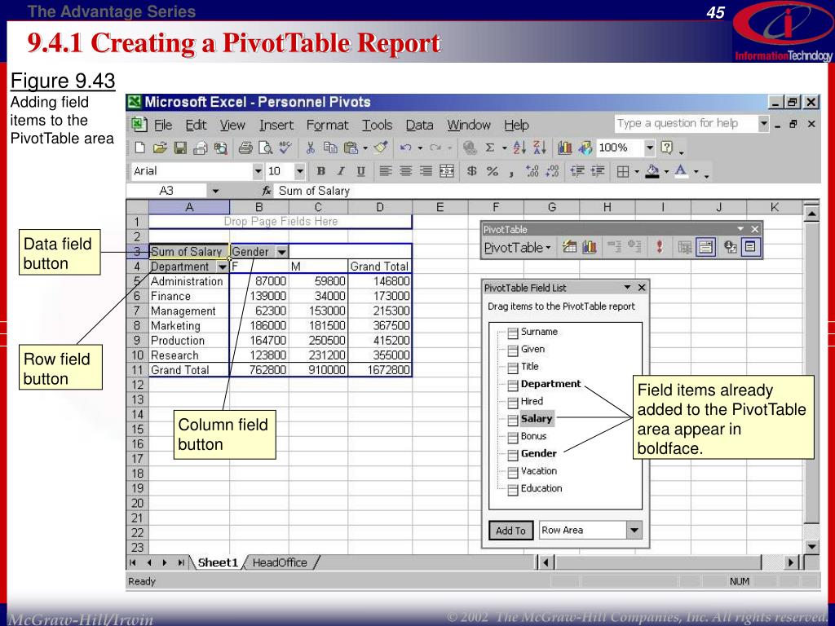Select the Format Painter brush icon
The width and height of the screenshot is (835, 626).
pos(381,148)
